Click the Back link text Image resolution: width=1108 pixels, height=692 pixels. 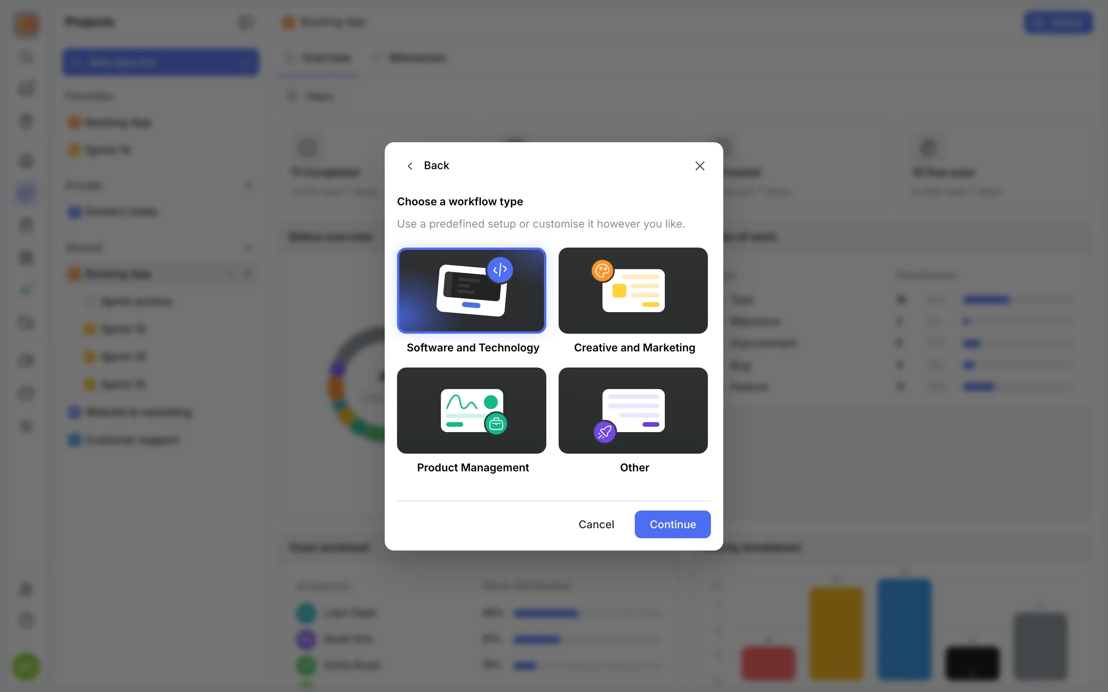pos(436,166)
